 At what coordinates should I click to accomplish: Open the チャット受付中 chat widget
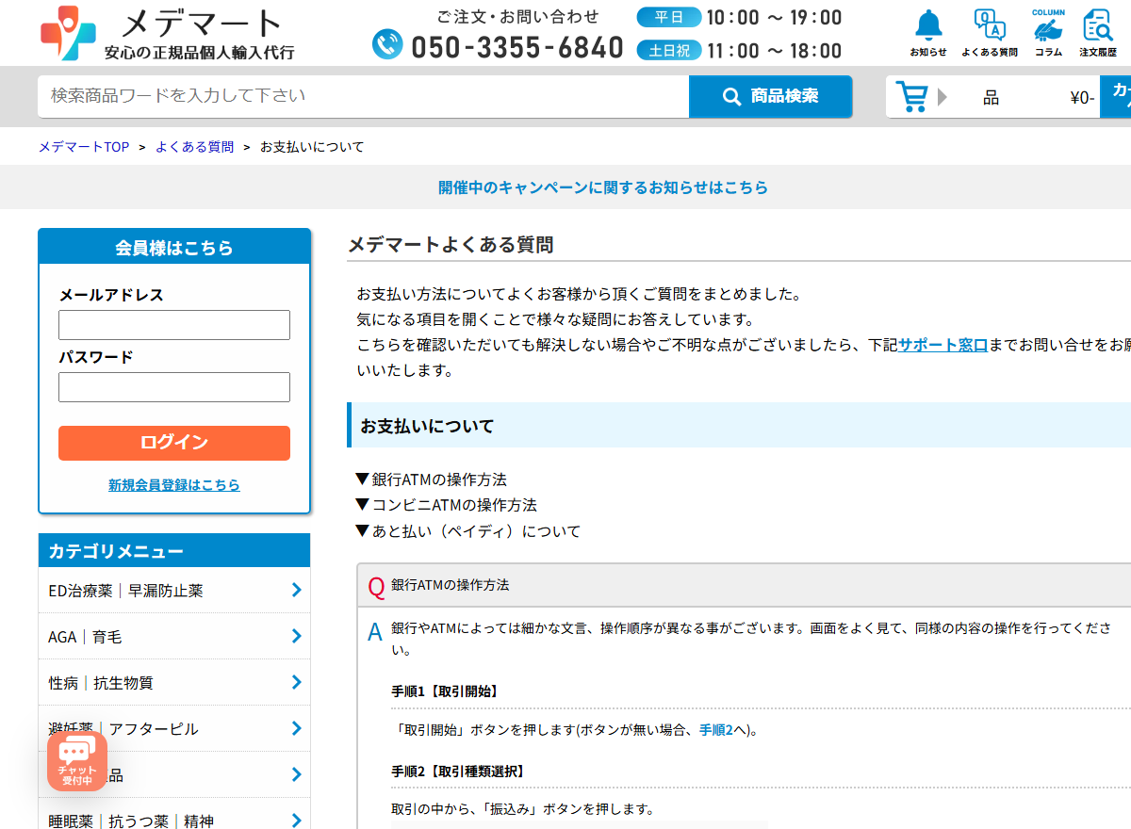[x=77, y=761]
